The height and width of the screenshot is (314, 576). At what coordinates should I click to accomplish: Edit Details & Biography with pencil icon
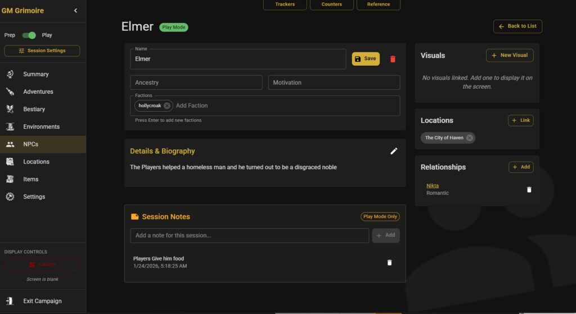pyautogui.click(x=394, y=151)
